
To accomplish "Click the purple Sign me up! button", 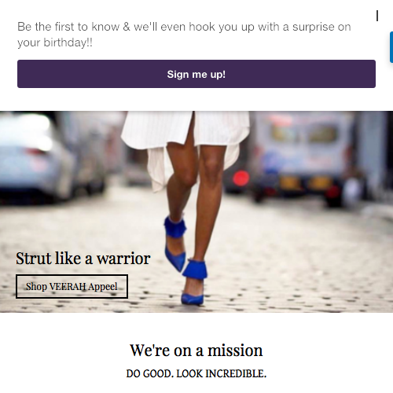I will [196, 74].
